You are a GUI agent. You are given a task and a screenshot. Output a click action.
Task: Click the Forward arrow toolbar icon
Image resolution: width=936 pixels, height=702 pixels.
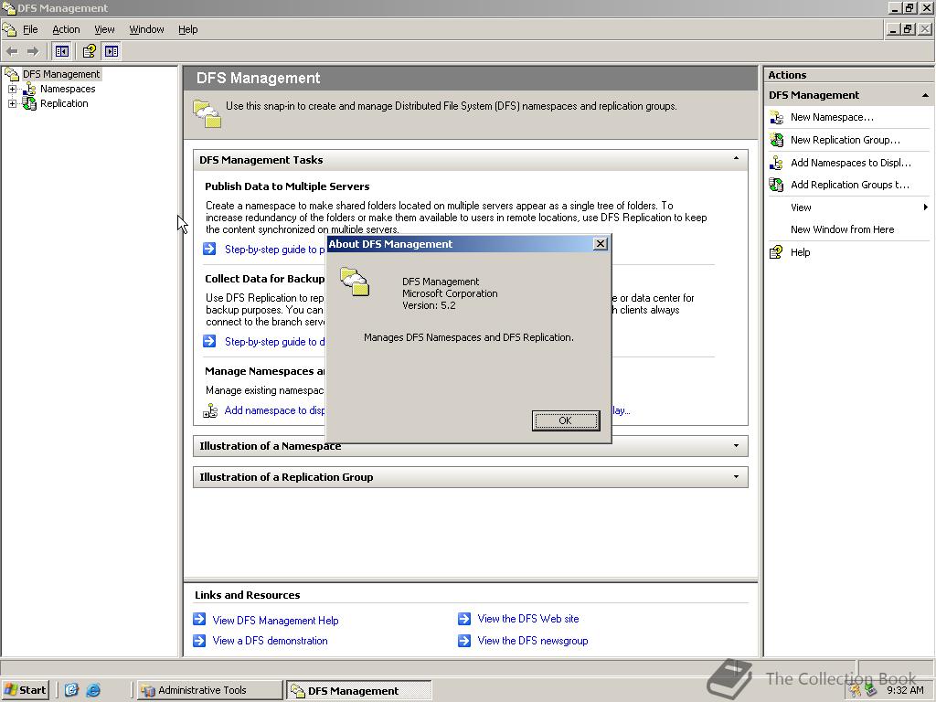pyautogui.click(x=33, y=51)
